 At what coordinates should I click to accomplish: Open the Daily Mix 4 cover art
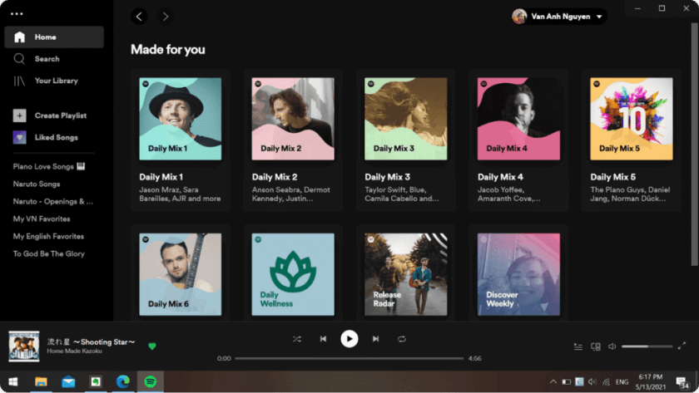pos(518,119)
